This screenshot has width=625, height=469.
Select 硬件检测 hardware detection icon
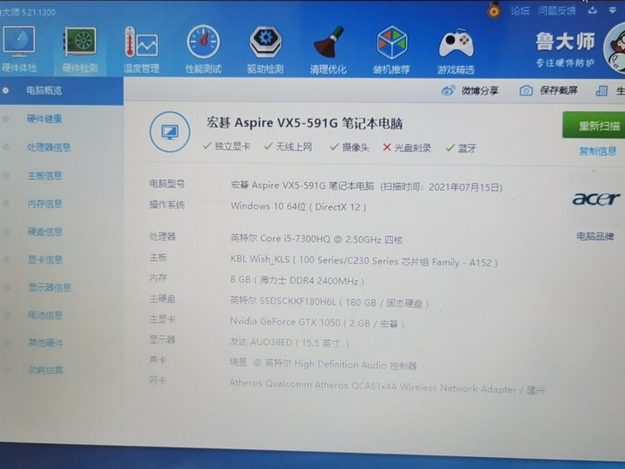[x=80, y=50]
